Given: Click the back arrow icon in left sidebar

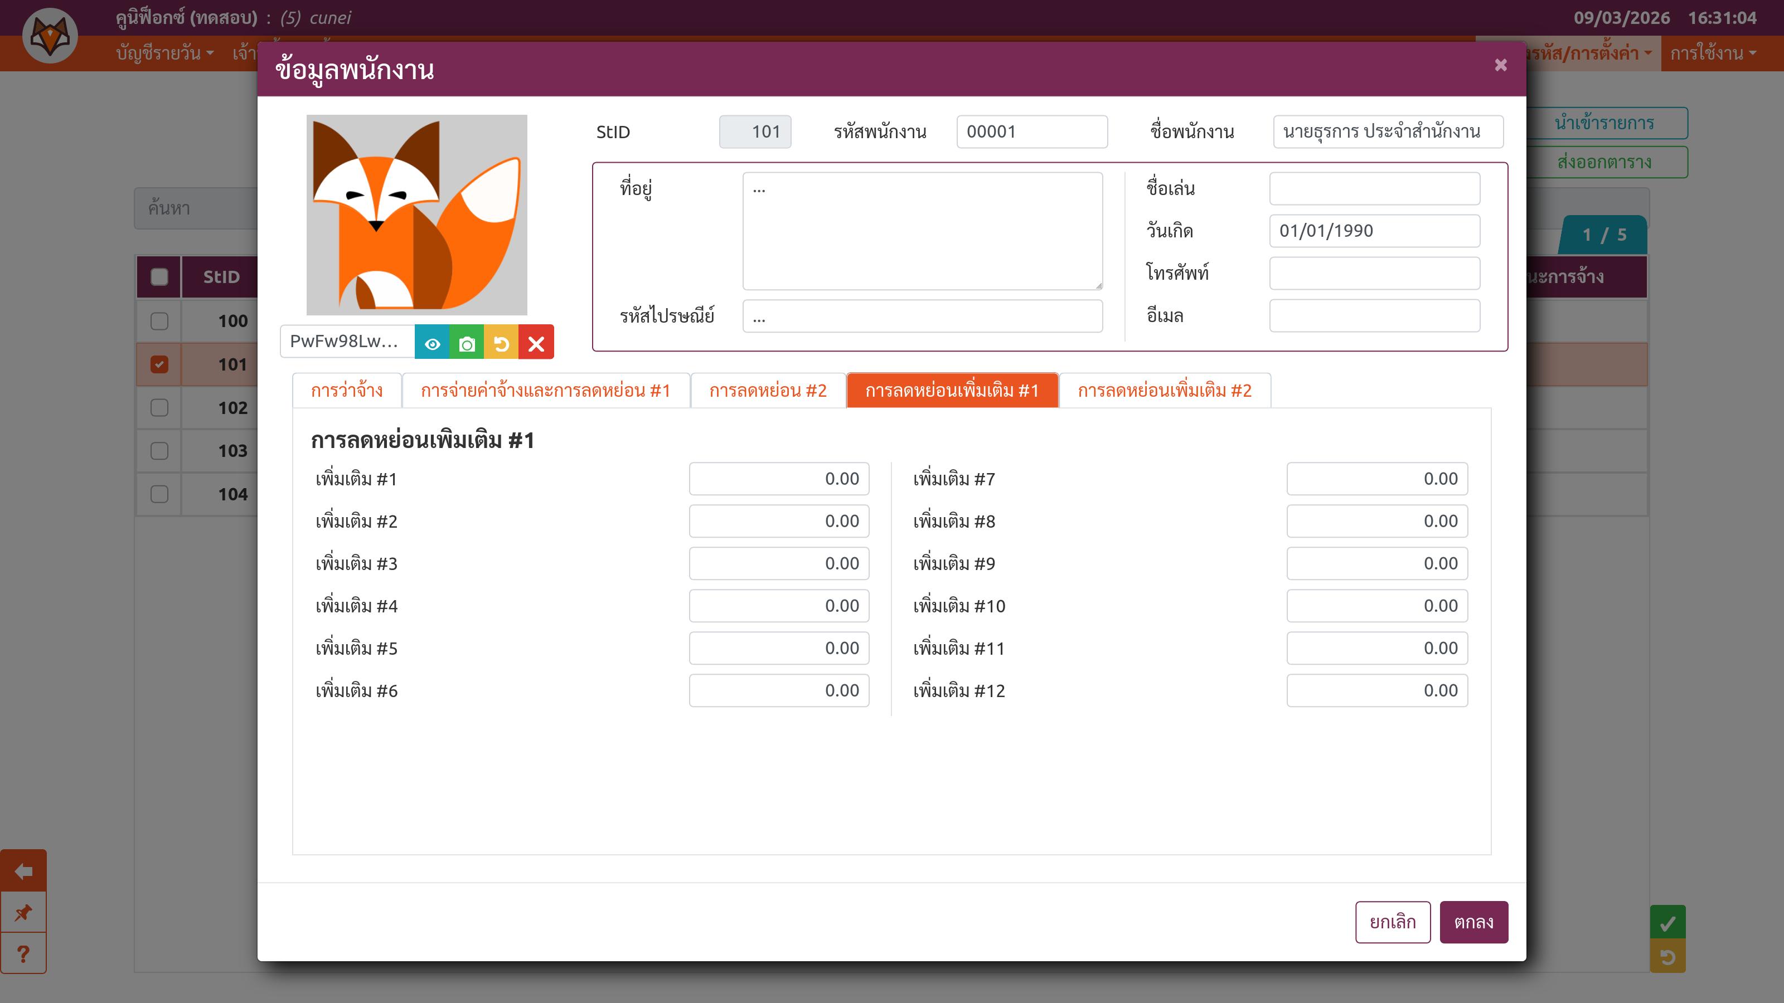Looking at the screenshot, I should coord(23,871).
